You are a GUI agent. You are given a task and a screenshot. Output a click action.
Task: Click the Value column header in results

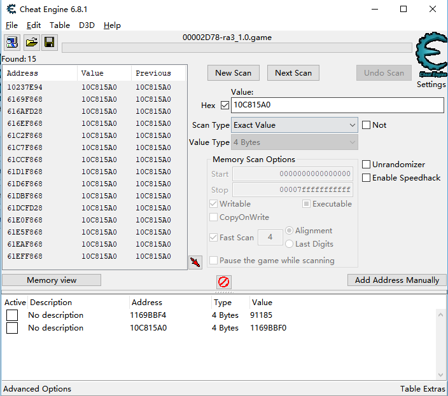(x=104, y=73)
